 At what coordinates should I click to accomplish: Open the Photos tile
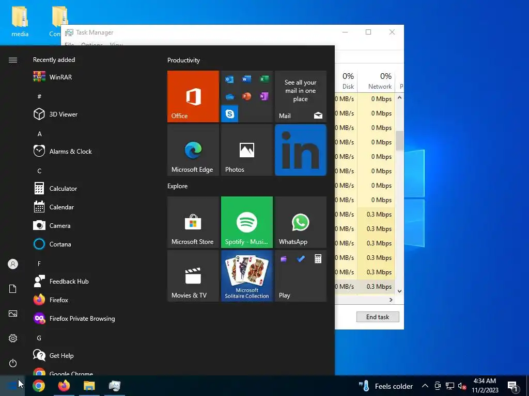[x=246, y=150]
